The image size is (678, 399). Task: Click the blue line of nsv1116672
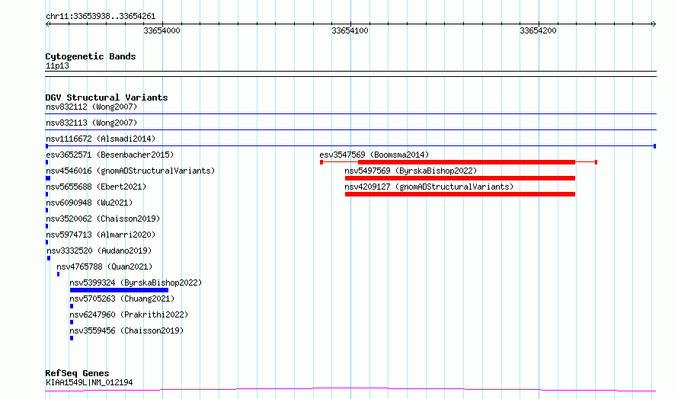click(350, 146)
